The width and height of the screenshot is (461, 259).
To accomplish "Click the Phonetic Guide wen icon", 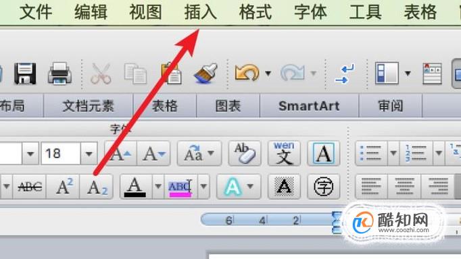I will tap(284, 153).
